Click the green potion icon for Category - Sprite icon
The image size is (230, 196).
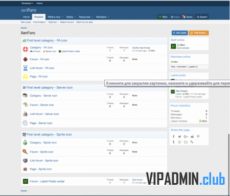click(25, 142)
